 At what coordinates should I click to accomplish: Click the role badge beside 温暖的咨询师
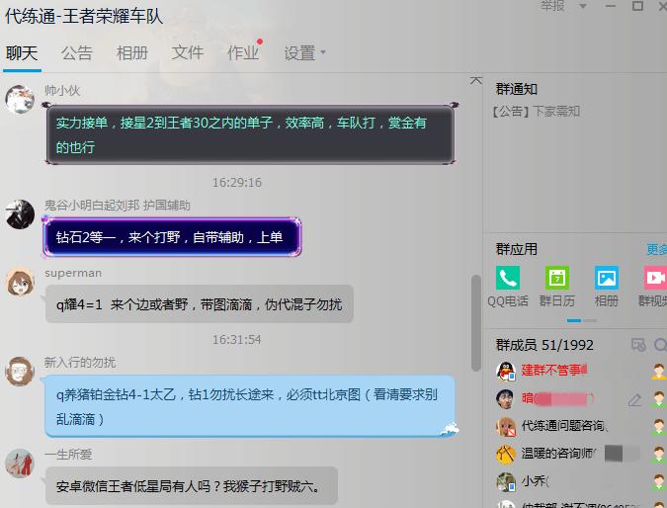659,455
